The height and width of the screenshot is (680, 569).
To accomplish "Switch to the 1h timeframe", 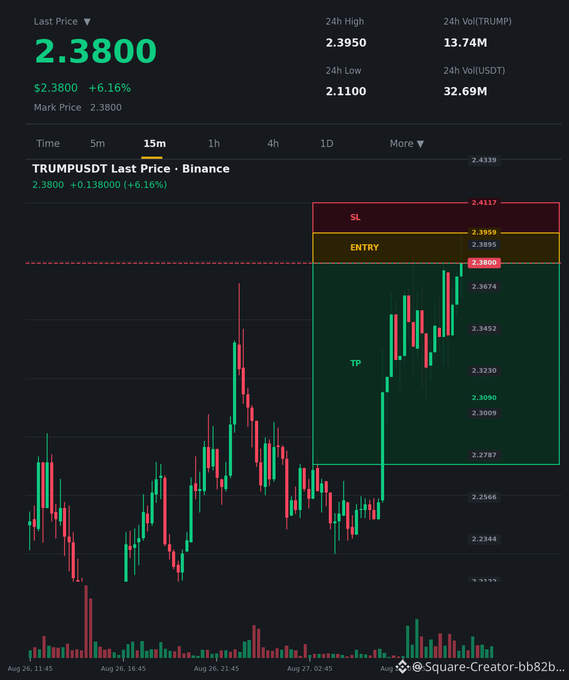I will click(x=214, y=144).
